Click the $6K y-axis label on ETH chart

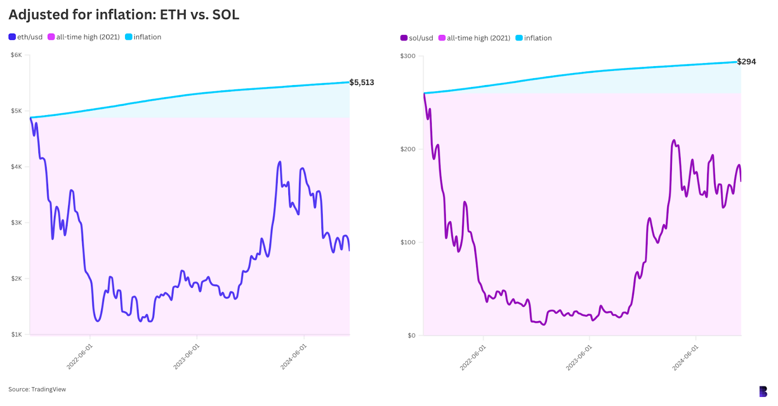pyautogui.click(x=16, y=55)
